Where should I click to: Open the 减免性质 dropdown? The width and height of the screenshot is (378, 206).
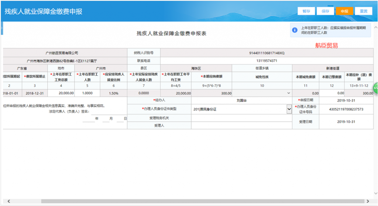[288, 94]
